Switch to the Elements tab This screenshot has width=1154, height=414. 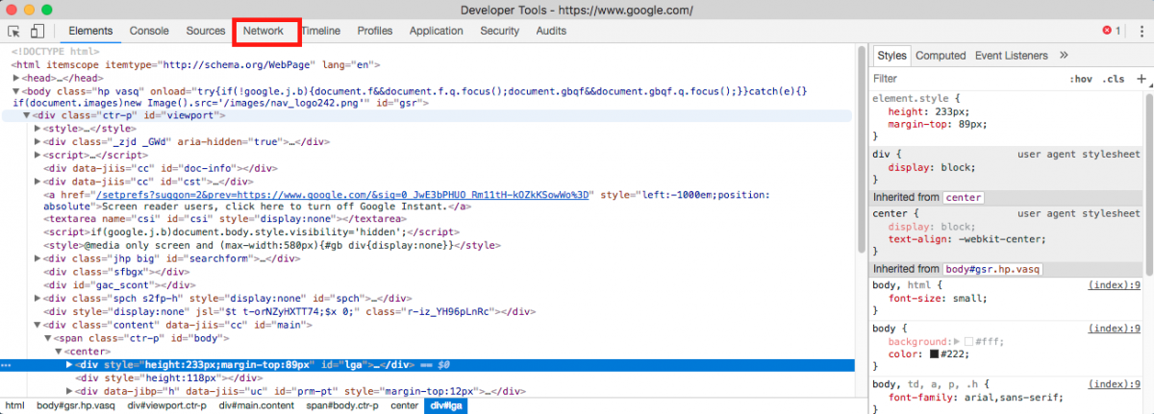(x=90, y=31)
